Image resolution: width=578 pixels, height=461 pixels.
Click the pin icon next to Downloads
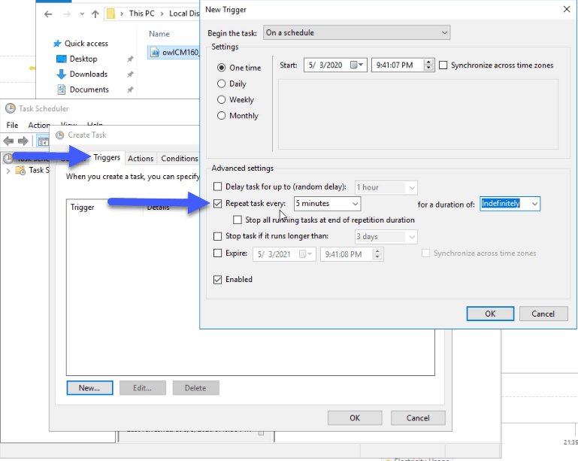coord(130,74)
